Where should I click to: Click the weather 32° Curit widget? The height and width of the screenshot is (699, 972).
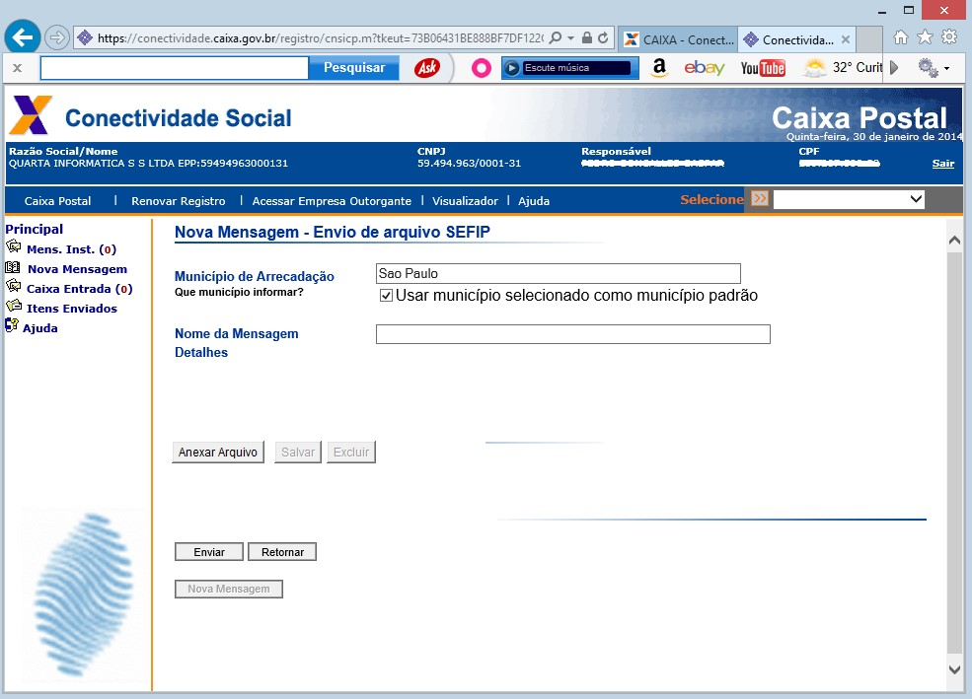click(842, 67)
